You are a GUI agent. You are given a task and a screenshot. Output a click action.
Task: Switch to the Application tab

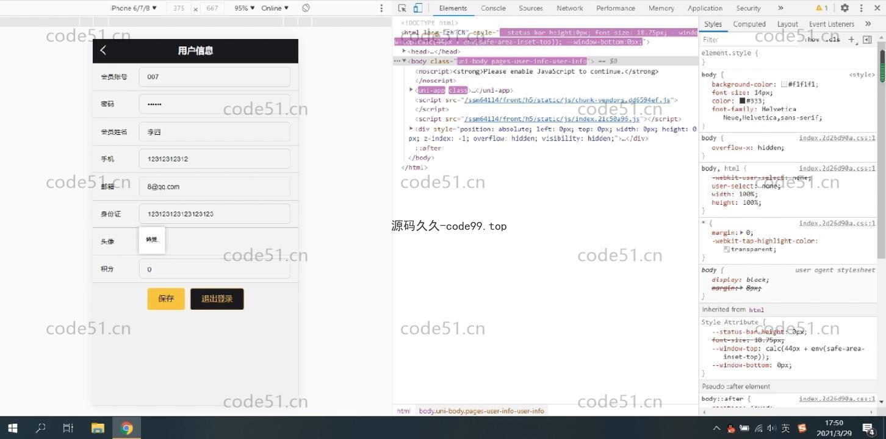[x=705, y=8]
